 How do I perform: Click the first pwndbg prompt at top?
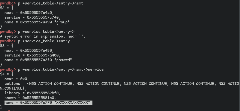click(x=8, y=3)
